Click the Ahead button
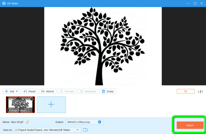The width and height of the screenshot is (206, 134). (30, 91)
